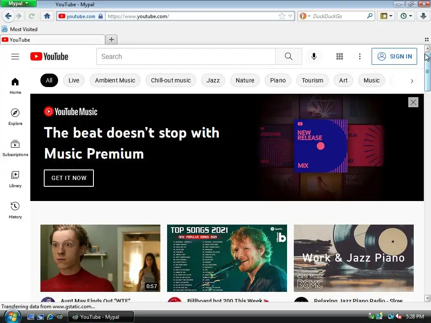Open the downloads arrow button
Viewport: 431px width, 323px height.
pyautogui.click(x=423, y=16)
